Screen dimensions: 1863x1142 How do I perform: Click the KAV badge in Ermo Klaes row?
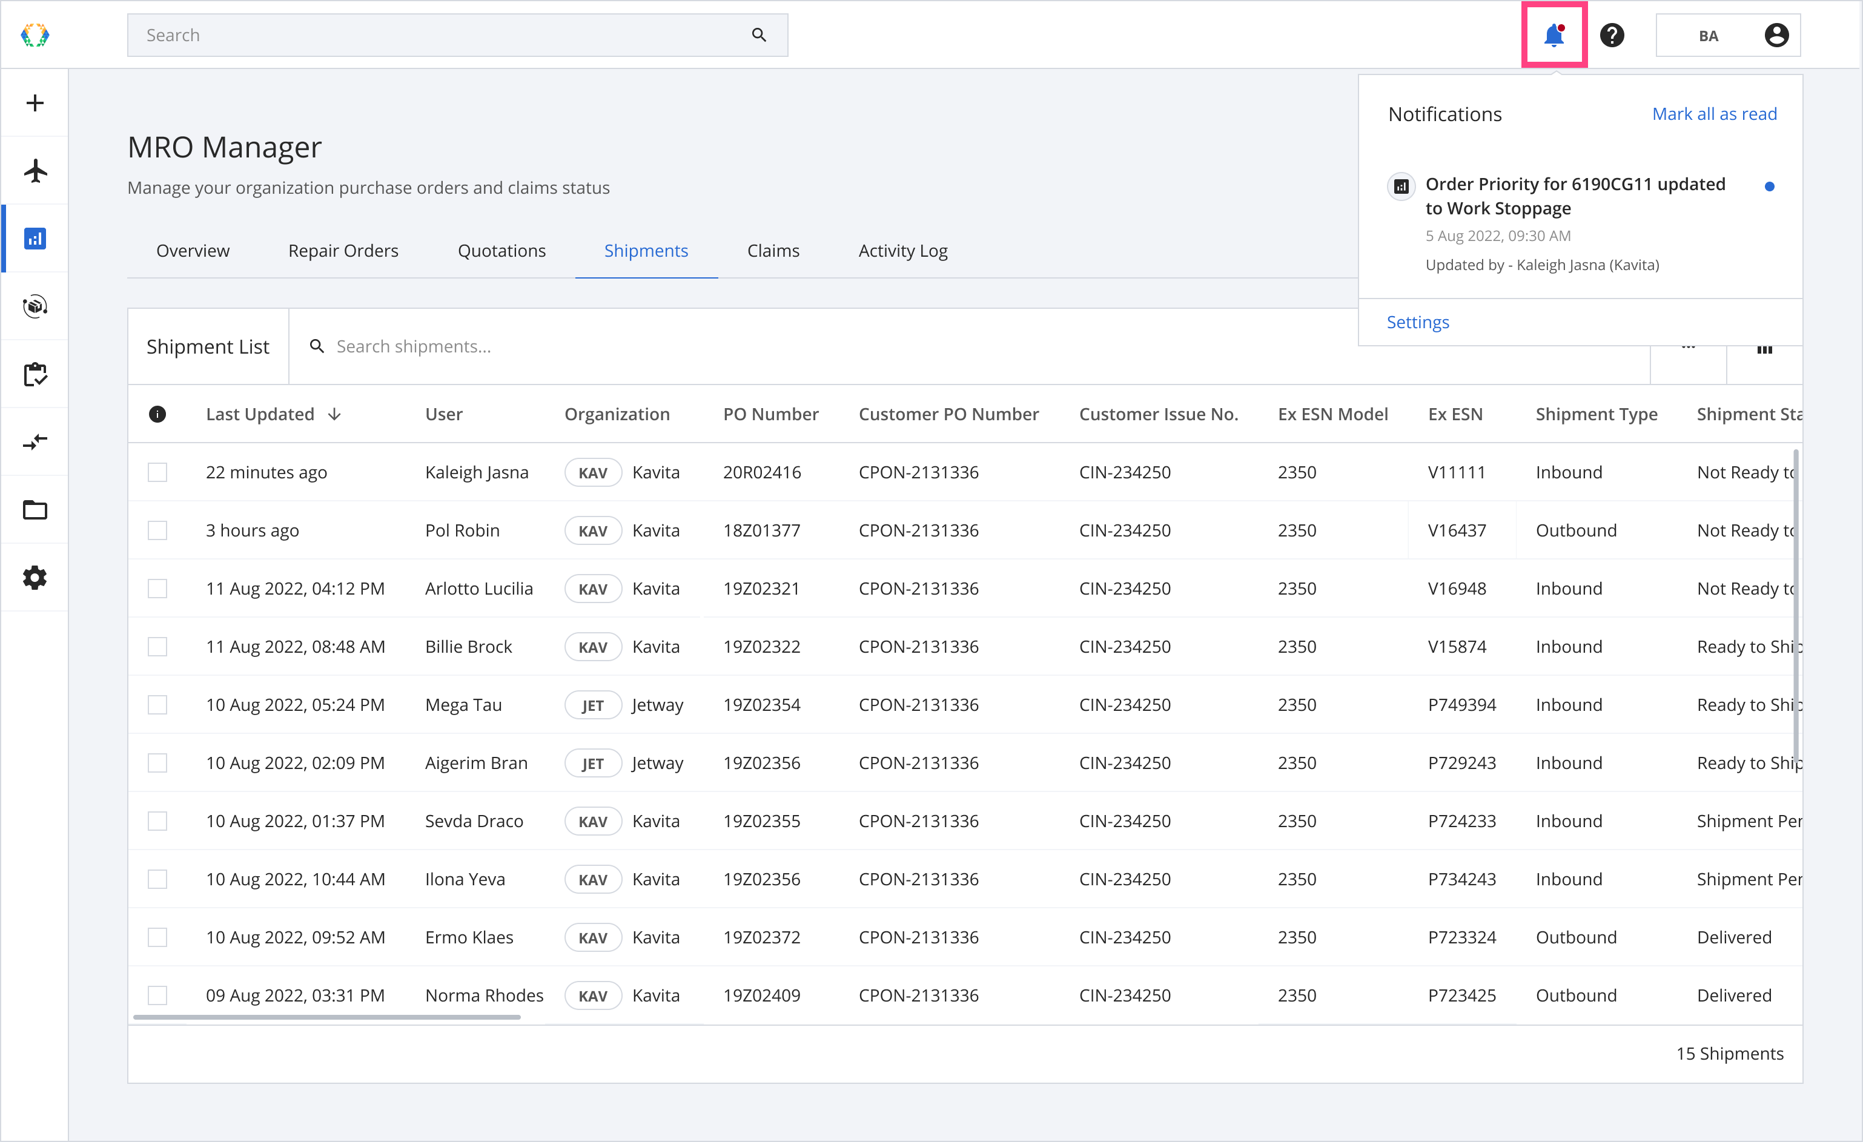click(593, 938)
